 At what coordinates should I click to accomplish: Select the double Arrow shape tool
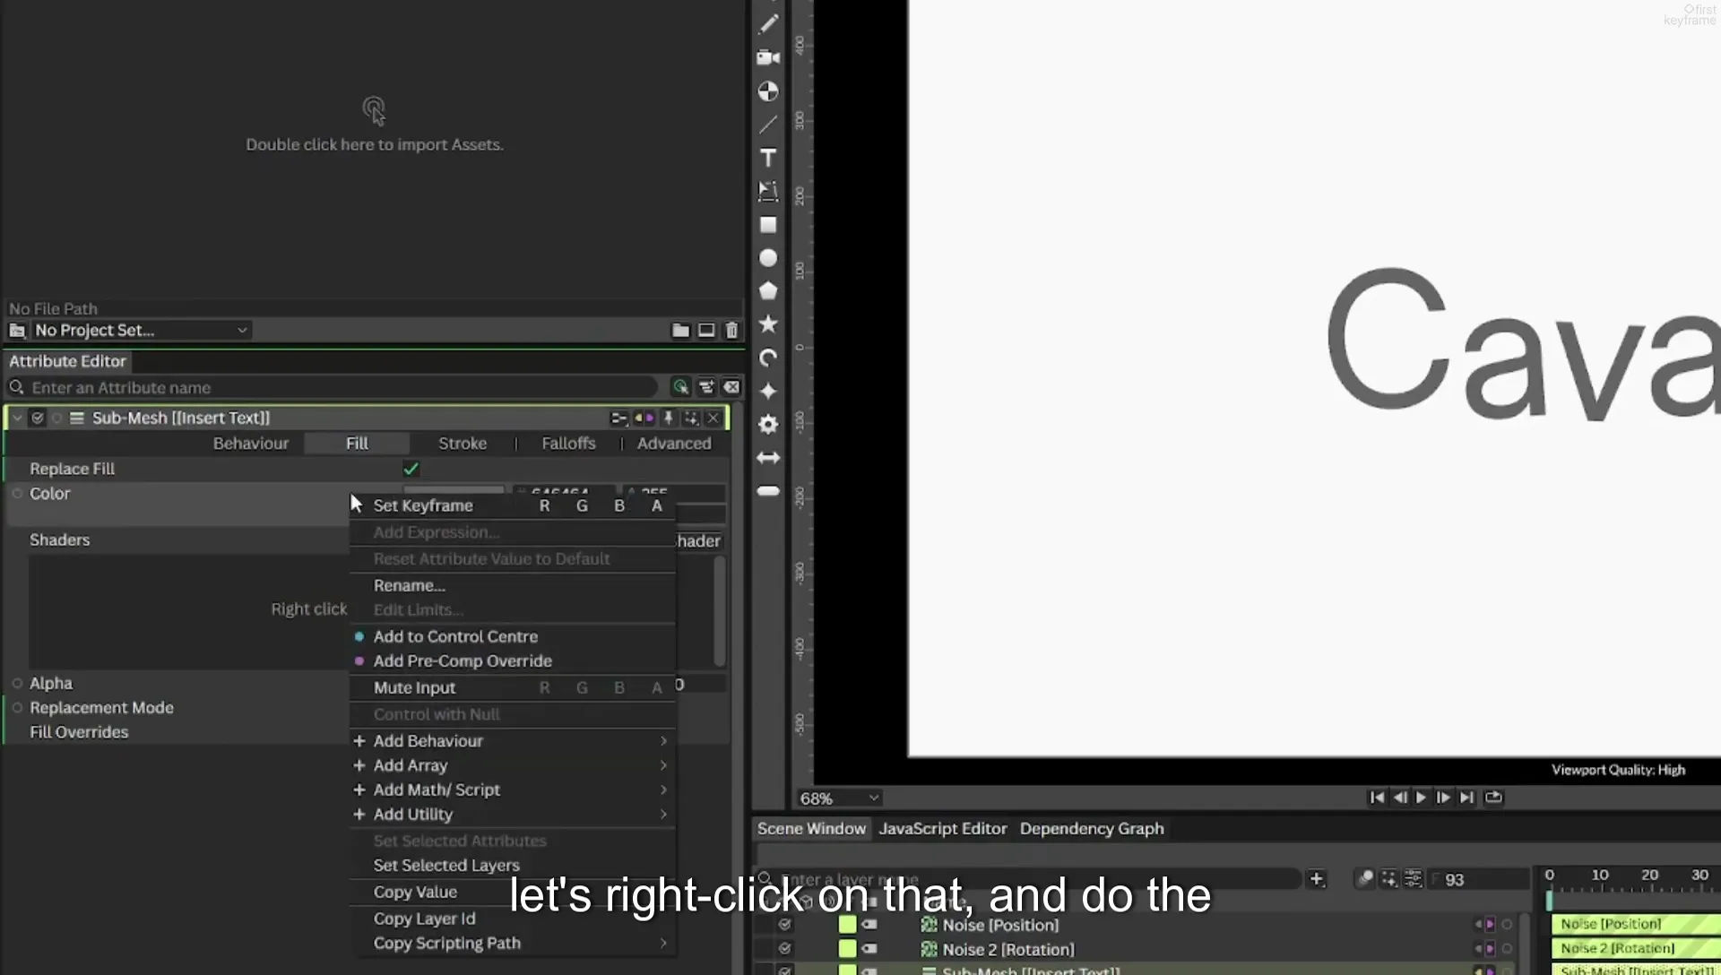click(x=768, y=458)
